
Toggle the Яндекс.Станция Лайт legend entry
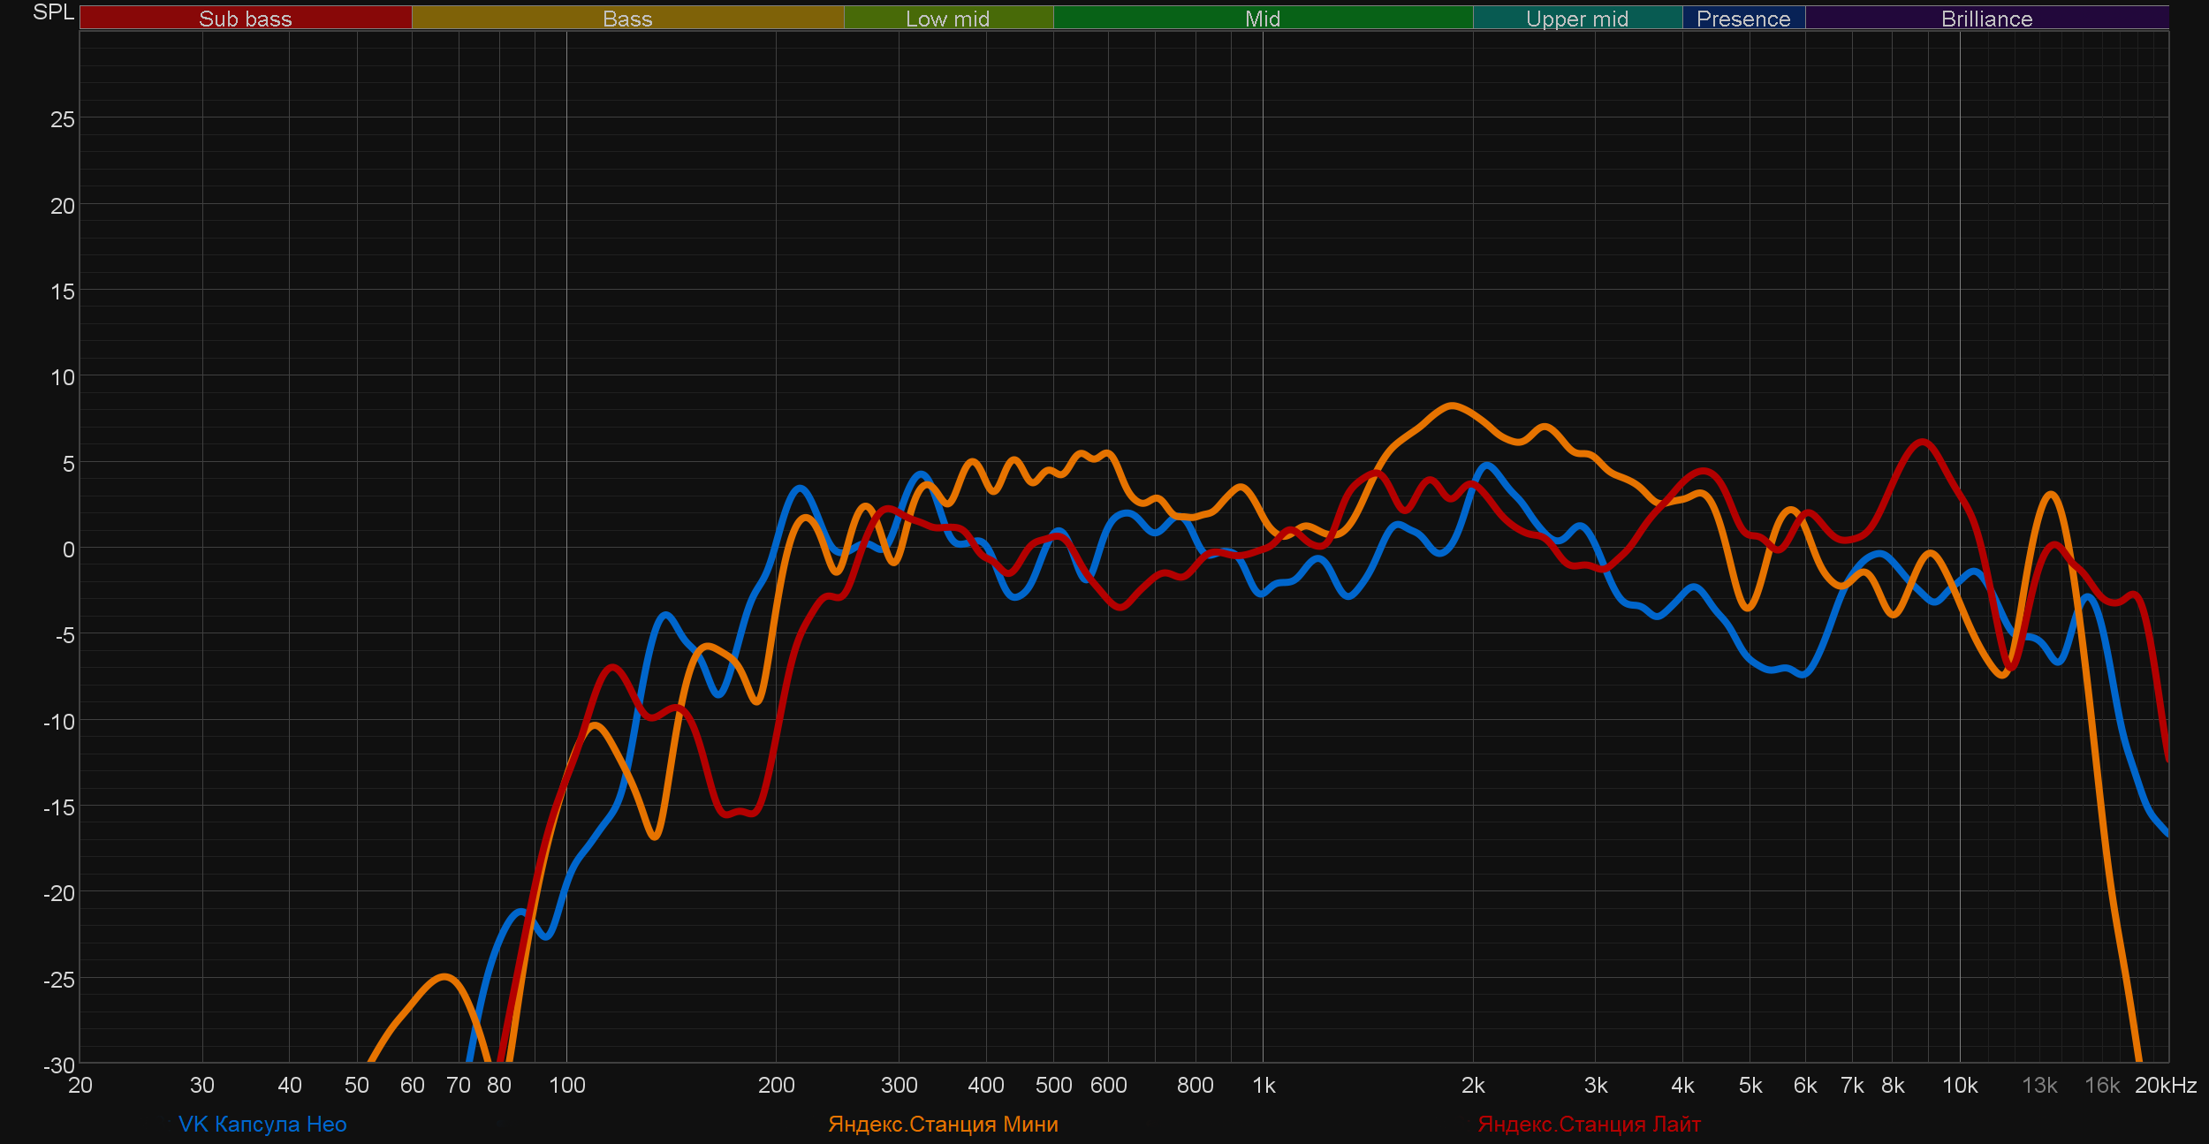click(1589, 1124)
